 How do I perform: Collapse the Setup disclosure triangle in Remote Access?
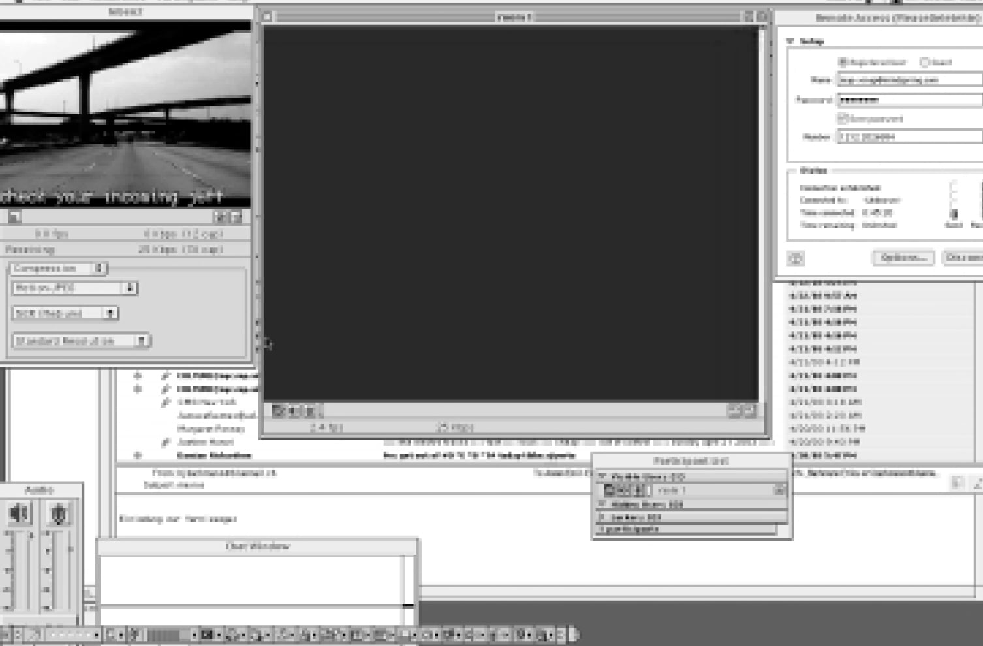(790, 41)
